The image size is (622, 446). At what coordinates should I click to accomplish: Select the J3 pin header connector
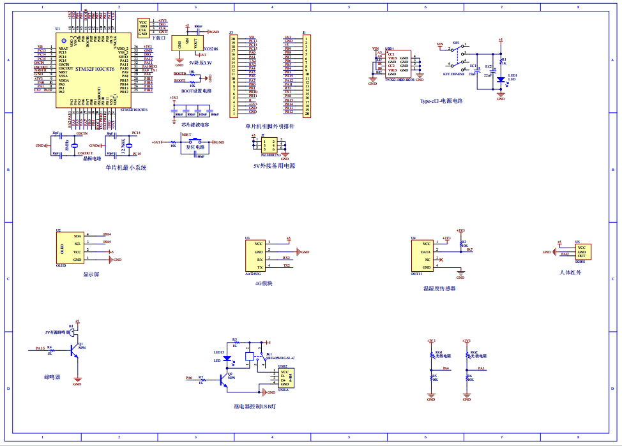tap(233, 76)
